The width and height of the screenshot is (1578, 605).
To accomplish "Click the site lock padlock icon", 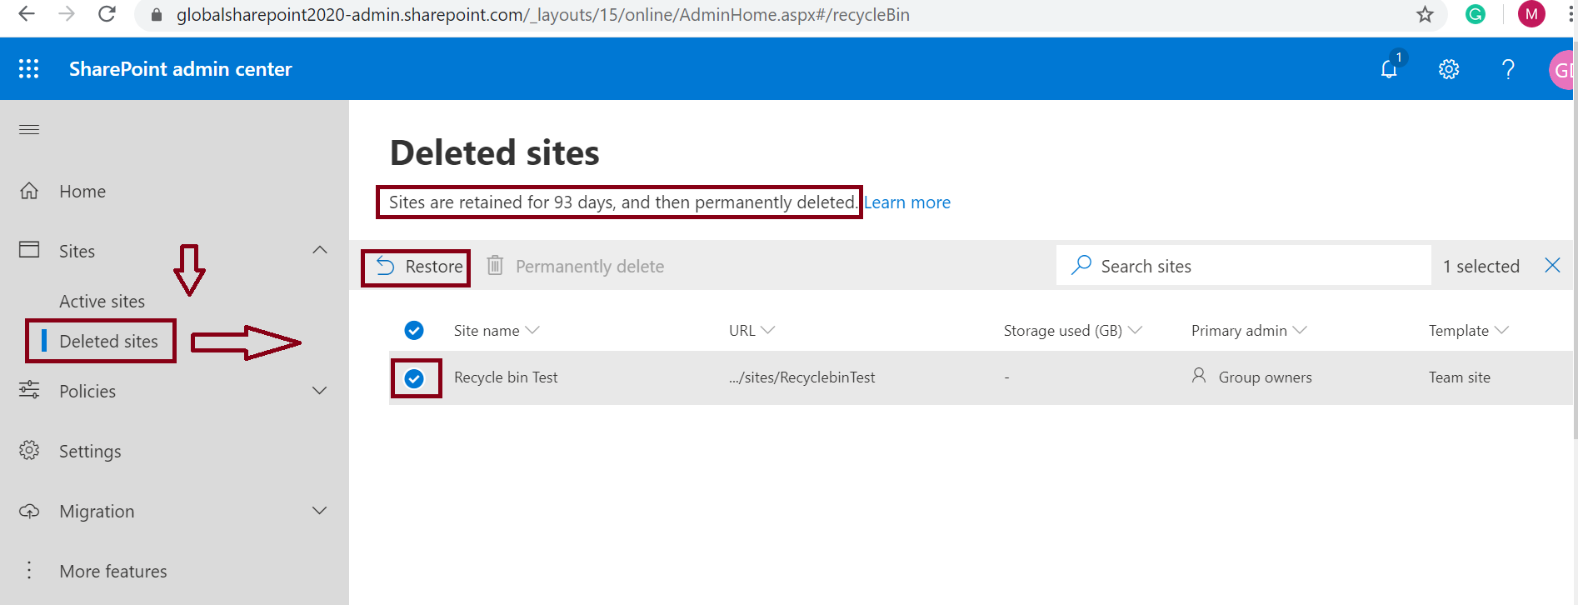I will pyautogui.click(x=156, y=14).
